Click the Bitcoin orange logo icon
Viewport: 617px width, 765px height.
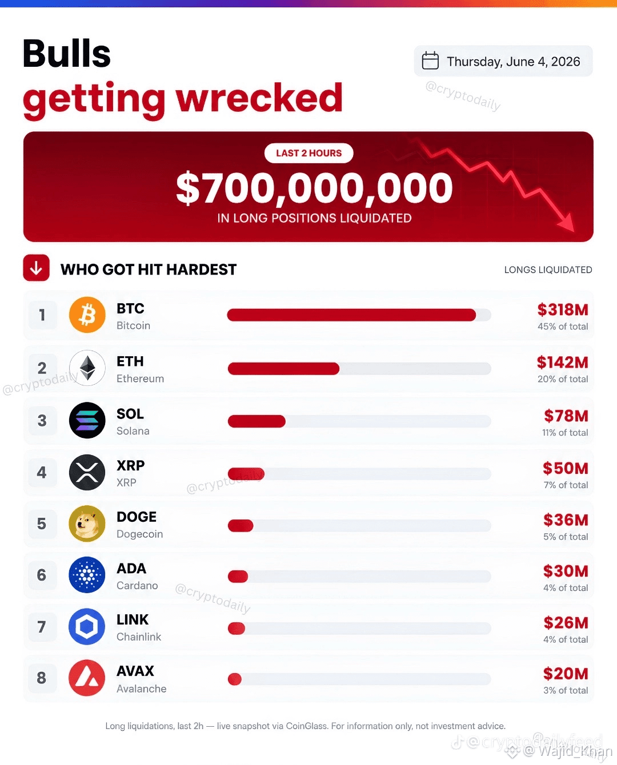(x=87, y=315)
